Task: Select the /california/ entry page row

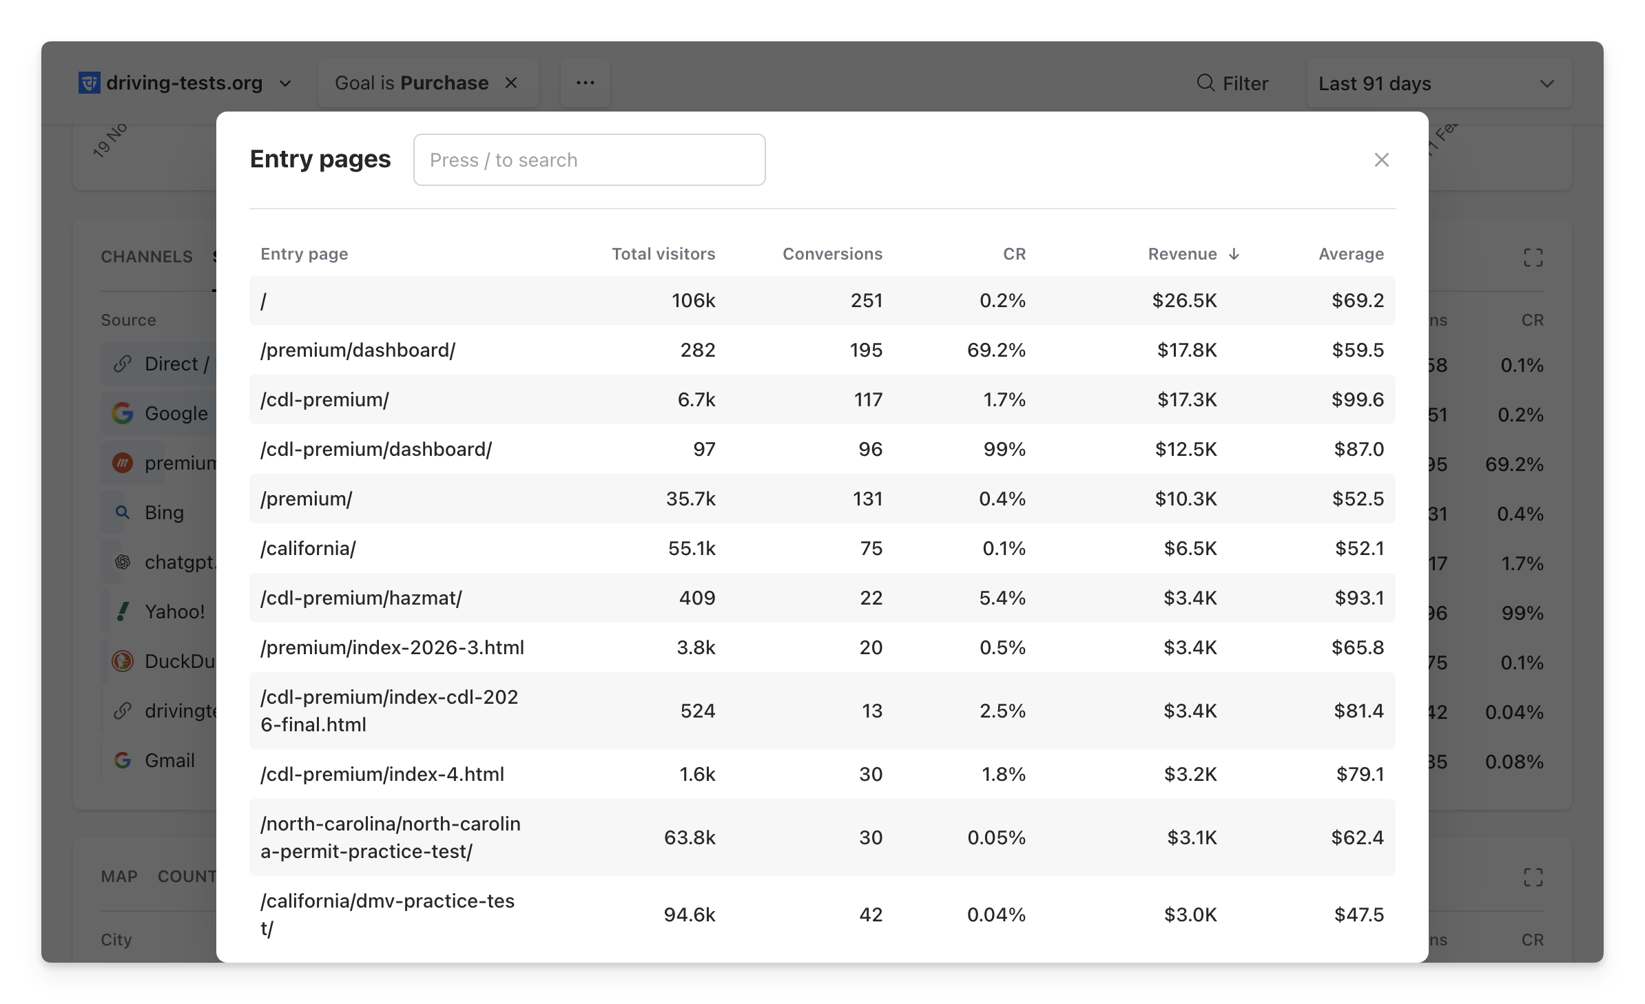Action: [x=308, y=548]
